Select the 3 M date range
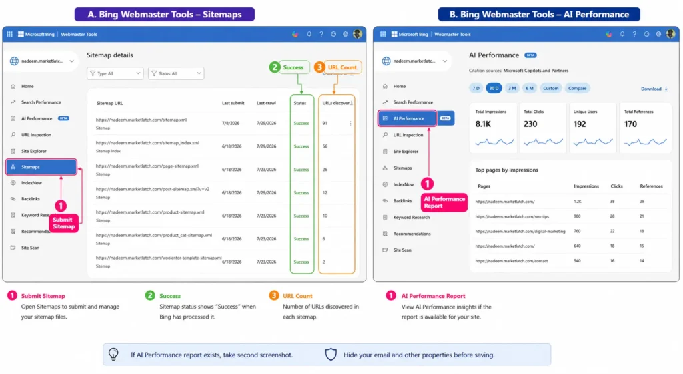683x374 pixels. click(x=512, y=88)
